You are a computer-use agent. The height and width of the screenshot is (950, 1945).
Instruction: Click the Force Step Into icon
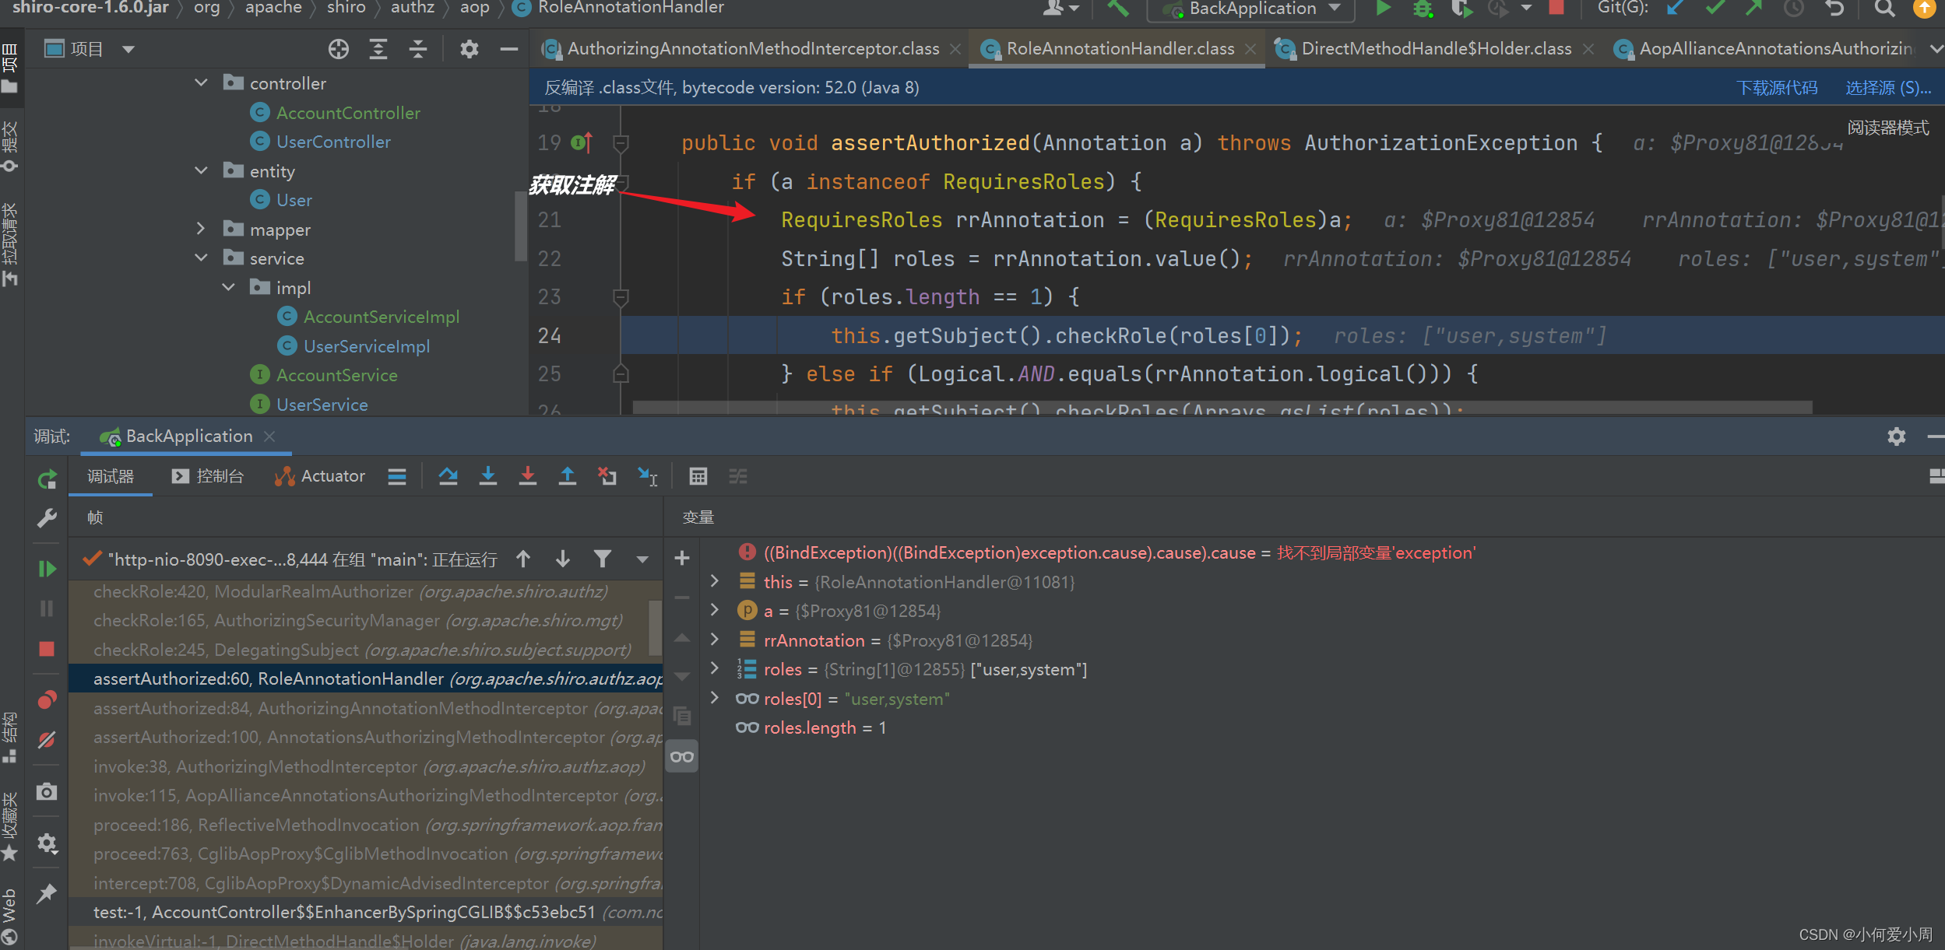coord(528,476)
